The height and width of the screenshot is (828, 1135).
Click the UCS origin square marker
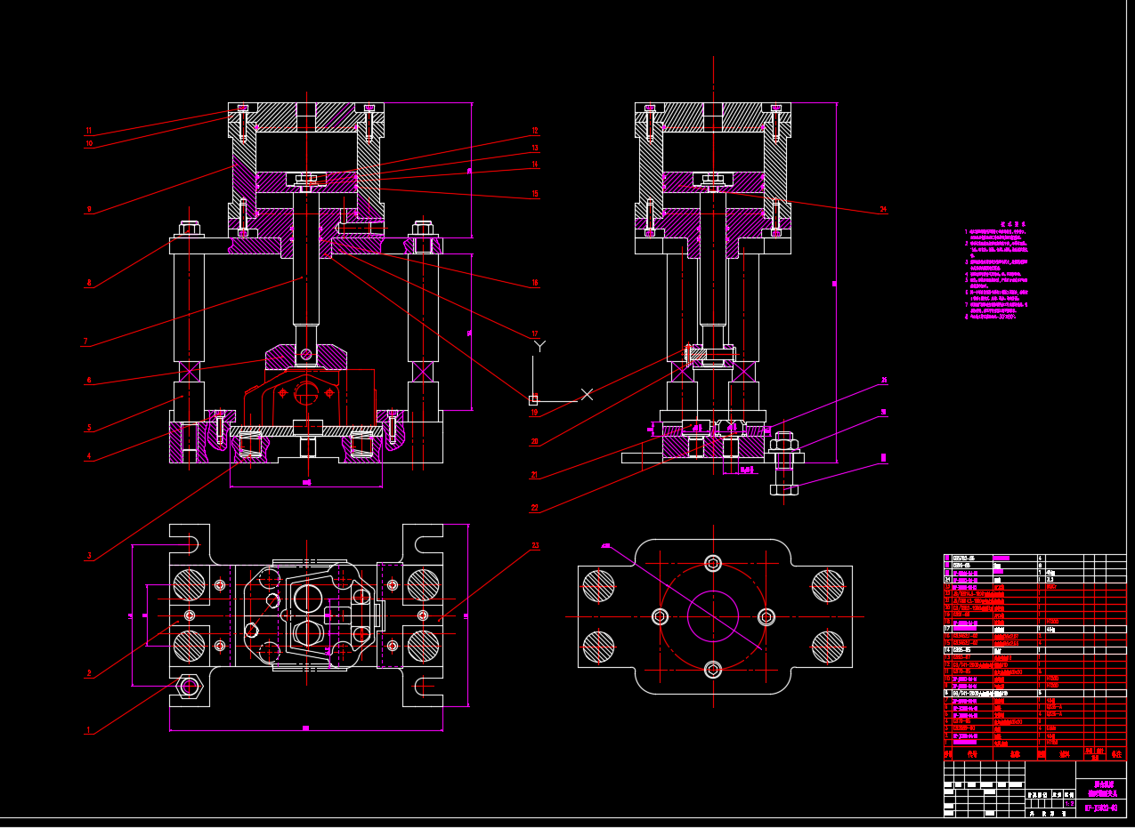[533, 400]
